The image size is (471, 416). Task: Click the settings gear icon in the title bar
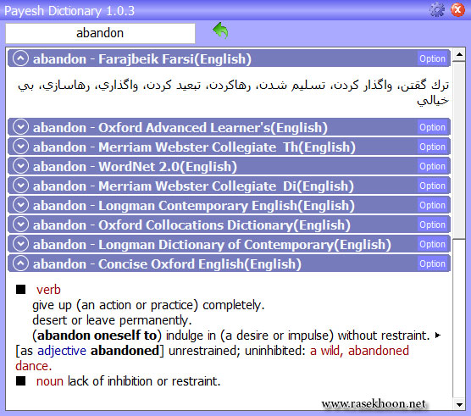pyautogui.click(x=437, y=10)
